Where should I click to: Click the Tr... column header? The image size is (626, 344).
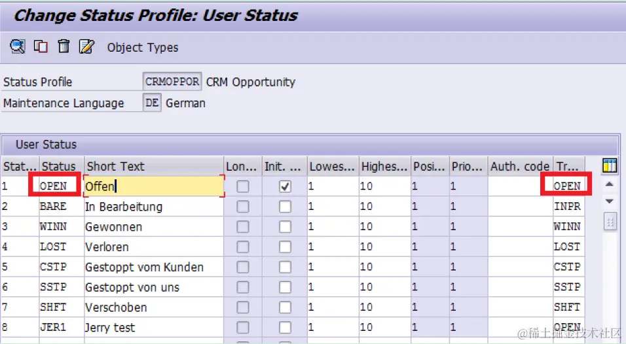coord(568,166)
